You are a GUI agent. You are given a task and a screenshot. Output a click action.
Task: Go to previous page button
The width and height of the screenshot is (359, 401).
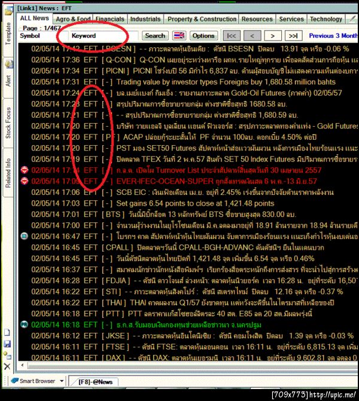[252, 36]
